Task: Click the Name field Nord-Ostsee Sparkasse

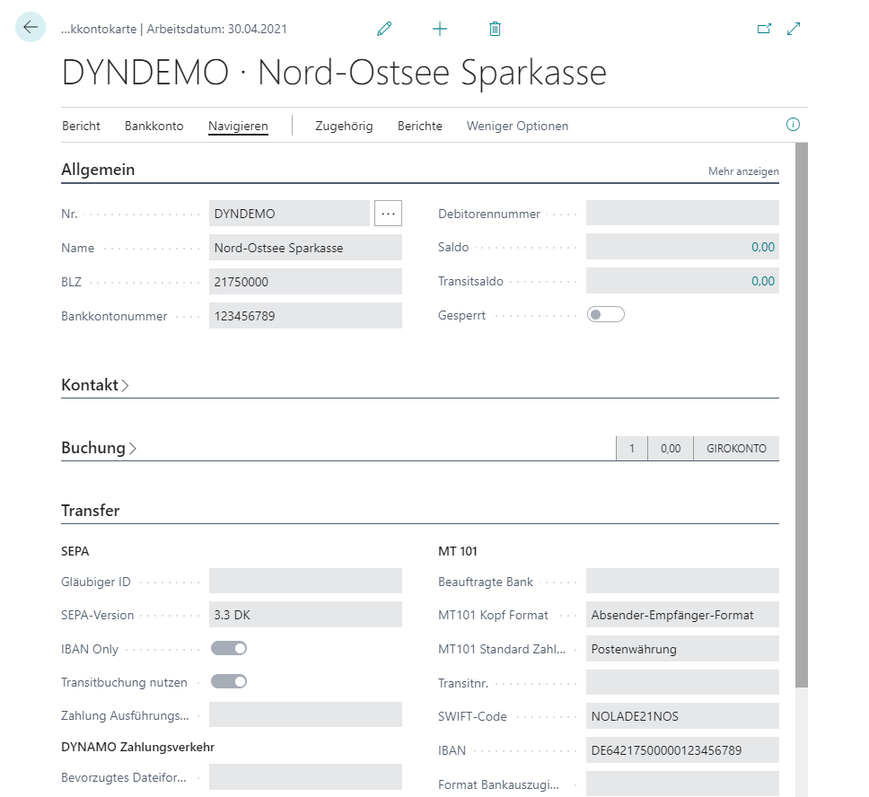Action: point(305,248)
